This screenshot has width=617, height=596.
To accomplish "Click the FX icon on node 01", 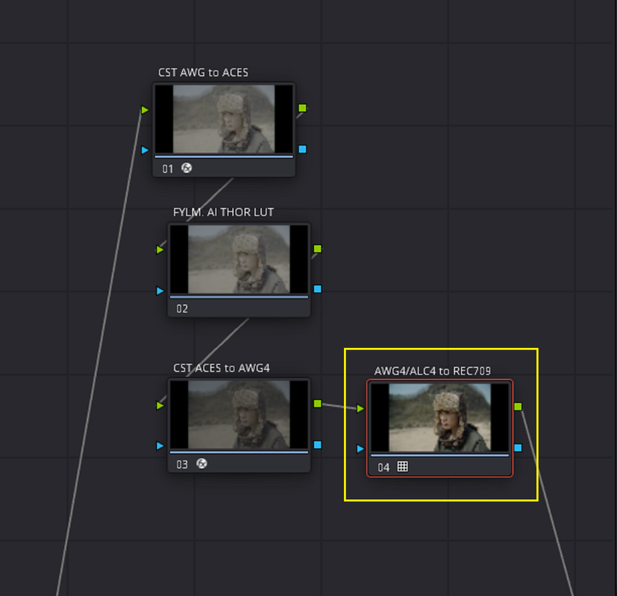I will (187, 168).
